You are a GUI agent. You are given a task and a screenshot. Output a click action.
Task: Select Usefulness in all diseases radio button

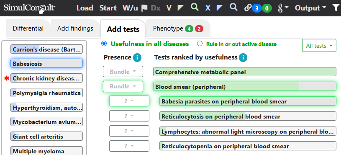(104, 44)
